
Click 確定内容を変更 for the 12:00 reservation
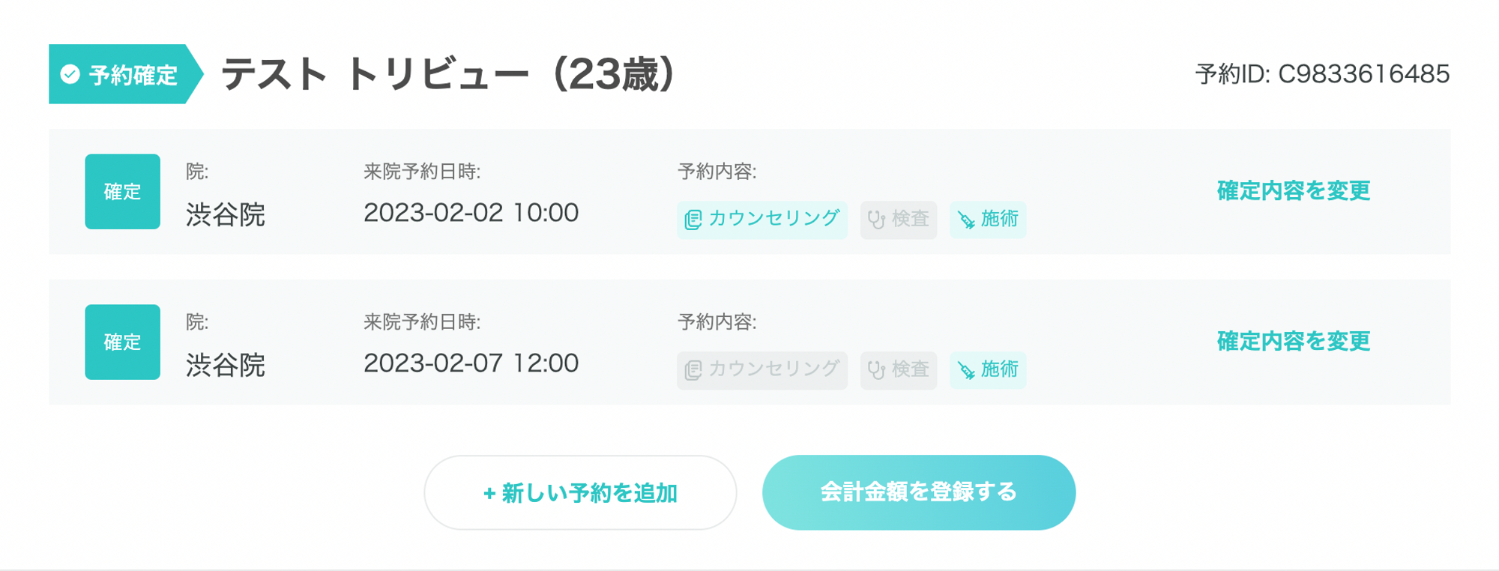click(1293, 342)
